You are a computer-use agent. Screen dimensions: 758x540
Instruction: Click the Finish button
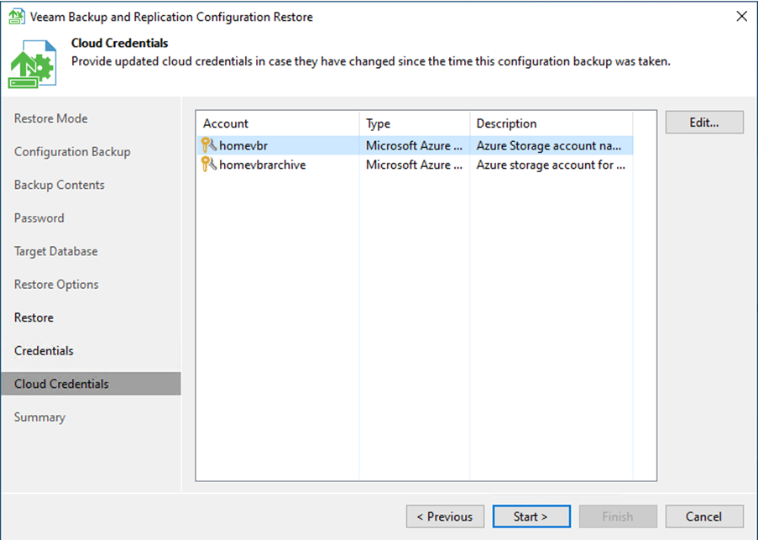click(x=618, y=516)
